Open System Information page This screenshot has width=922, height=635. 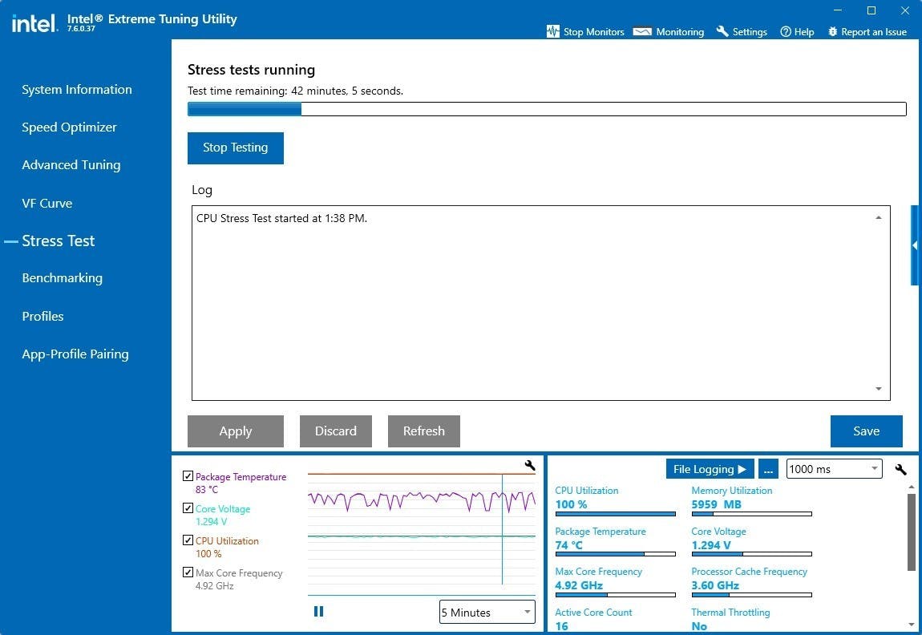tap(77, 89)
